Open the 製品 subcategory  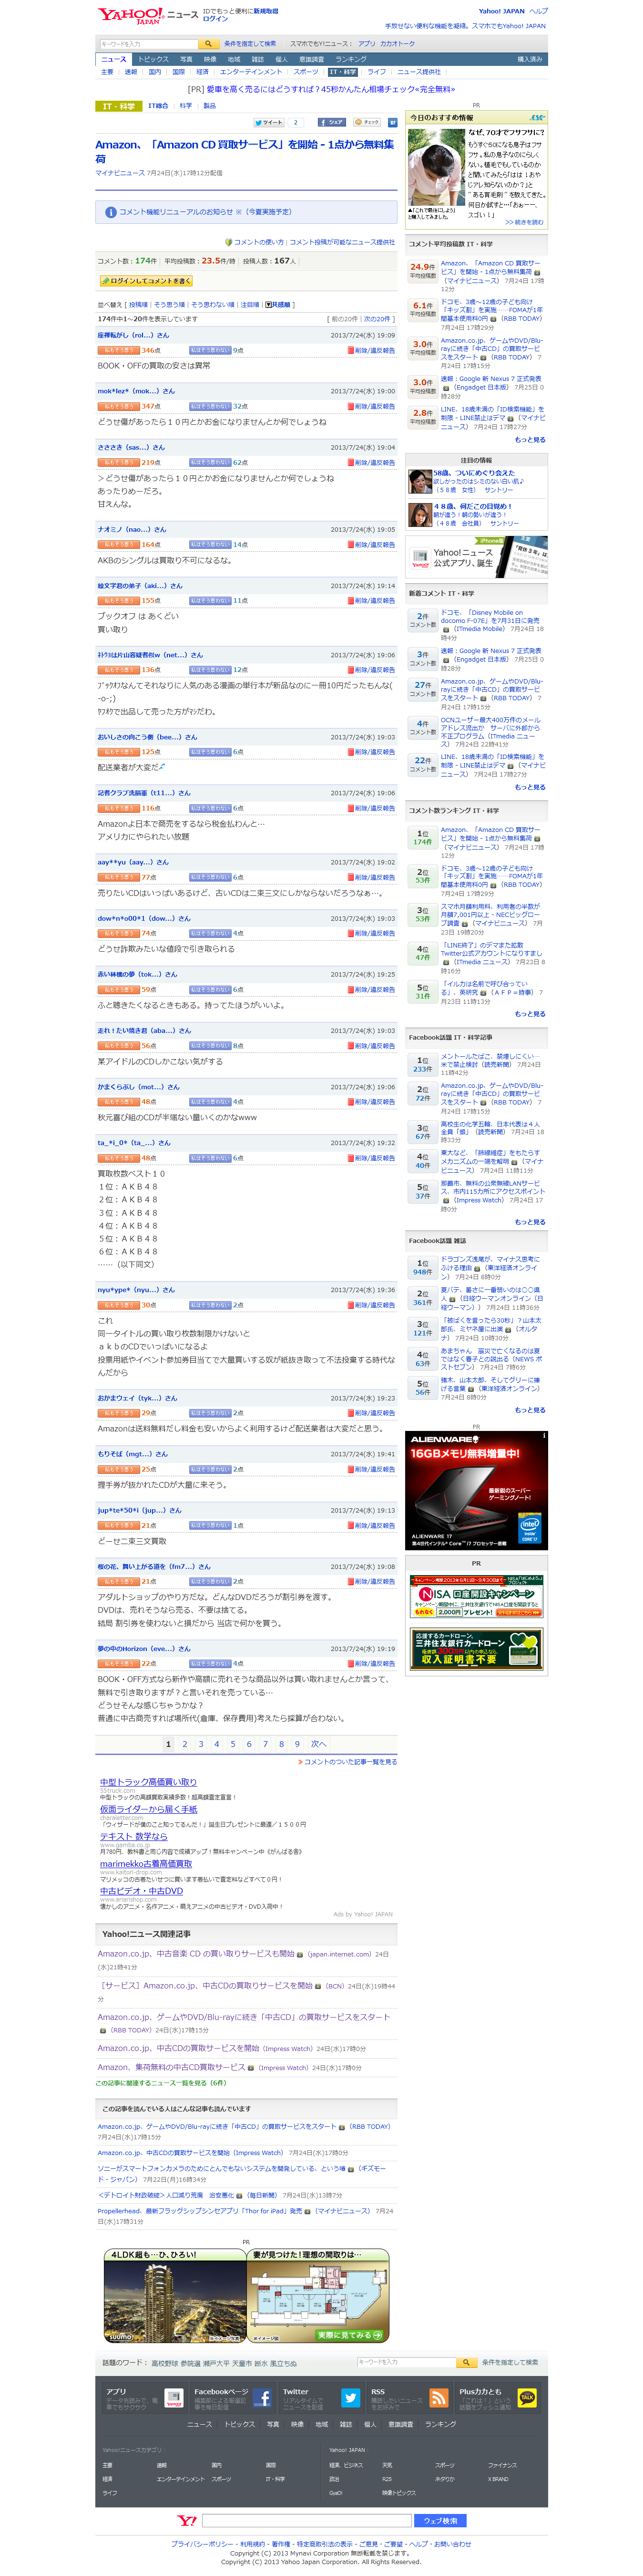click(x=210, y=106)
